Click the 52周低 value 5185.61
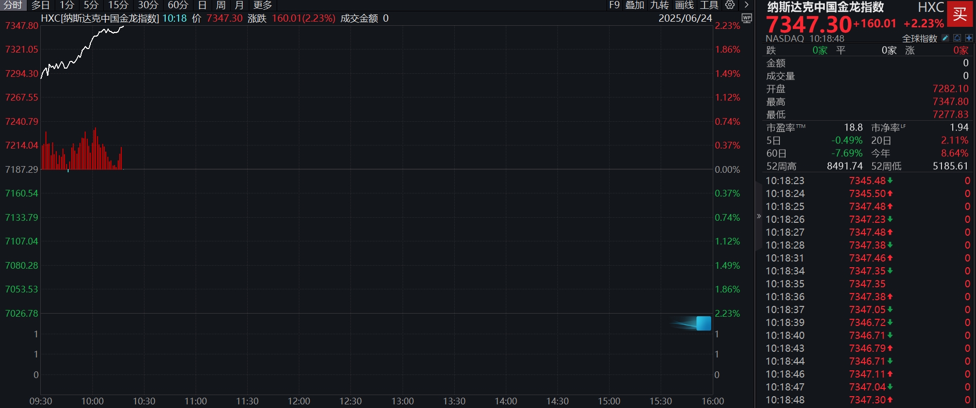Viewport: 976px width, 408px height. [x=951, y=166]
